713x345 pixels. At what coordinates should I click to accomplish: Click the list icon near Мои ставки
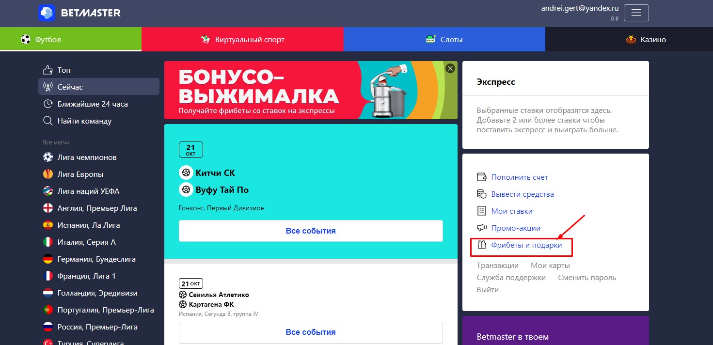pos(482,211)
